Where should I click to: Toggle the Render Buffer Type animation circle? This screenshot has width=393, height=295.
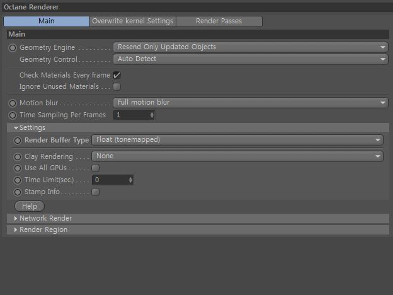tap(18, 141)
